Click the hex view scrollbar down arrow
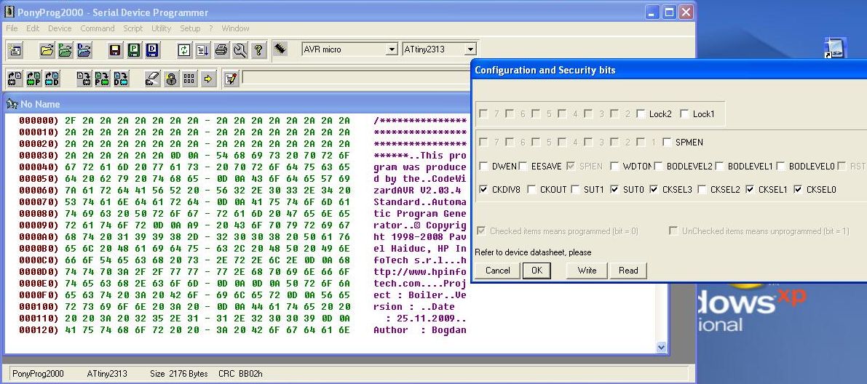The width and height of the screenshot is (867, 384). click(661, 348)
